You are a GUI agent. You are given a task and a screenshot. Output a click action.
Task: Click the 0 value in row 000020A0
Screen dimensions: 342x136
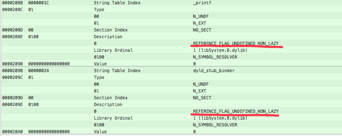coord(194,132)
